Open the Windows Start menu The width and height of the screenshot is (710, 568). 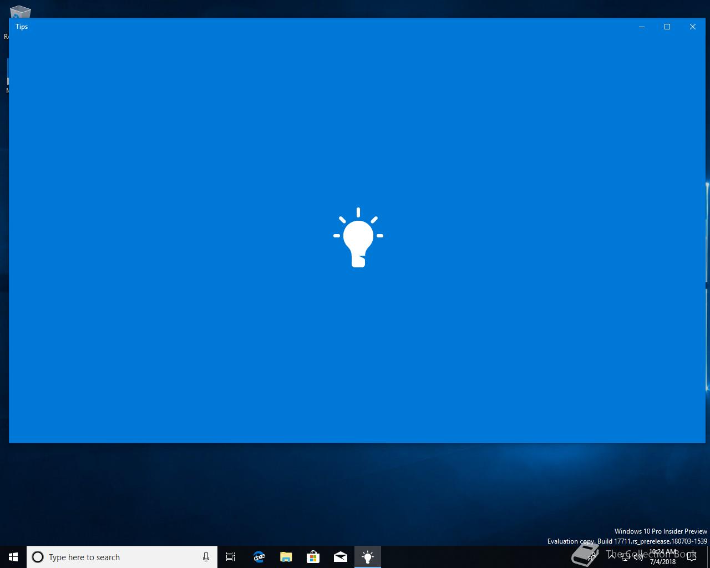13,557
